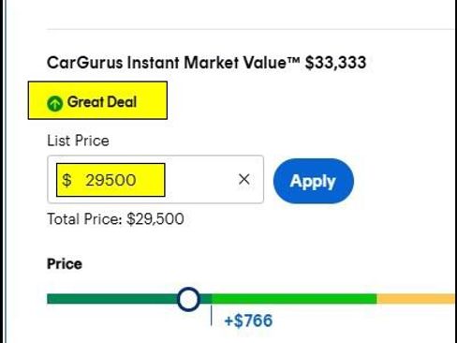This screenshot has width=457, height=343.
Task: Click the List Price label
Action: [x=78, y=141]
